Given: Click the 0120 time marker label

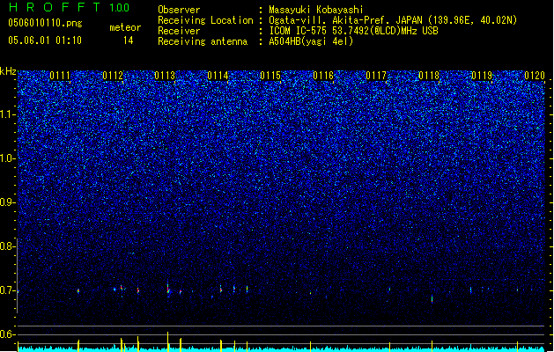Looking at the screenshot, I should point(535,76).
